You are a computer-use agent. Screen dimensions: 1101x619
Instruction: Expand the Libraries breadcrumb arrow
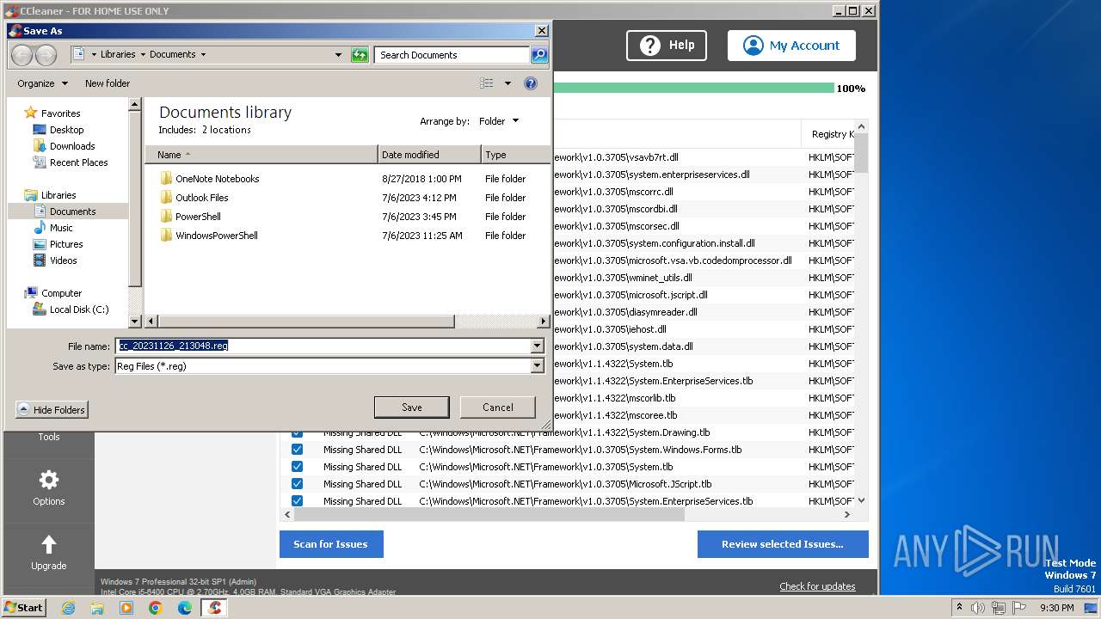(x=143, y=55)
